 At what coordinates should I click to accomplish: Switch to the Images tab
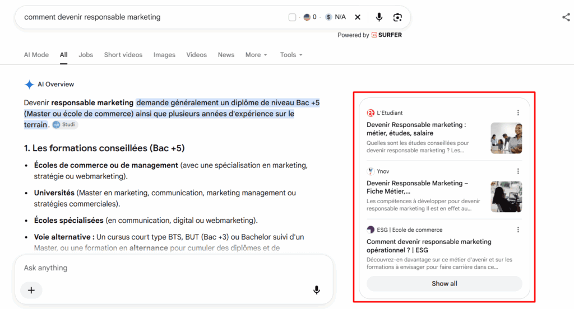[164, 55]
